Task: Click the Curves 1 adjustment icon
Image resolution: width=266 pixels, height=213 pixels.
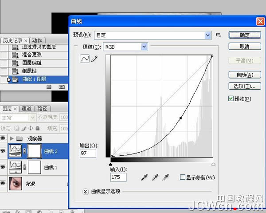Action: [15, 167]
